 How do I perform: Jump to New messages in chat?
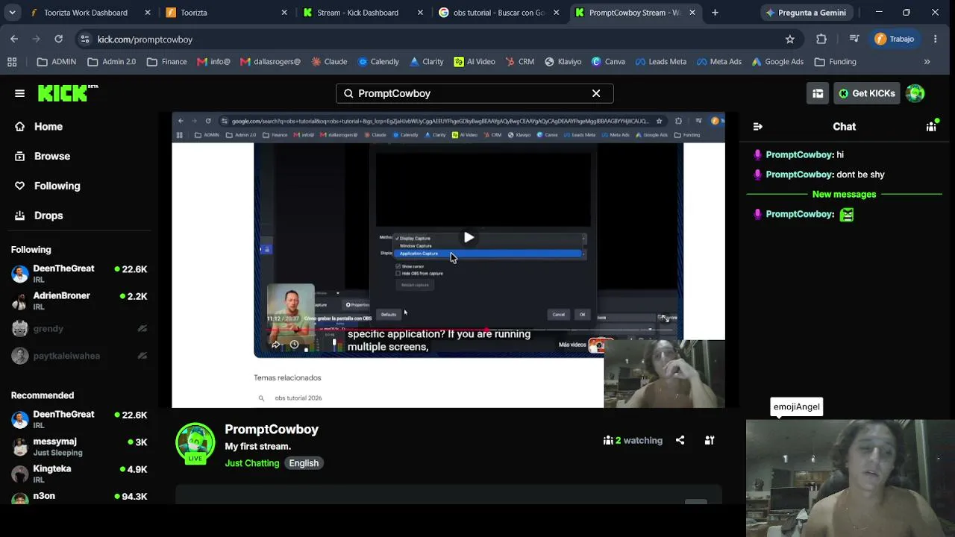844,194
